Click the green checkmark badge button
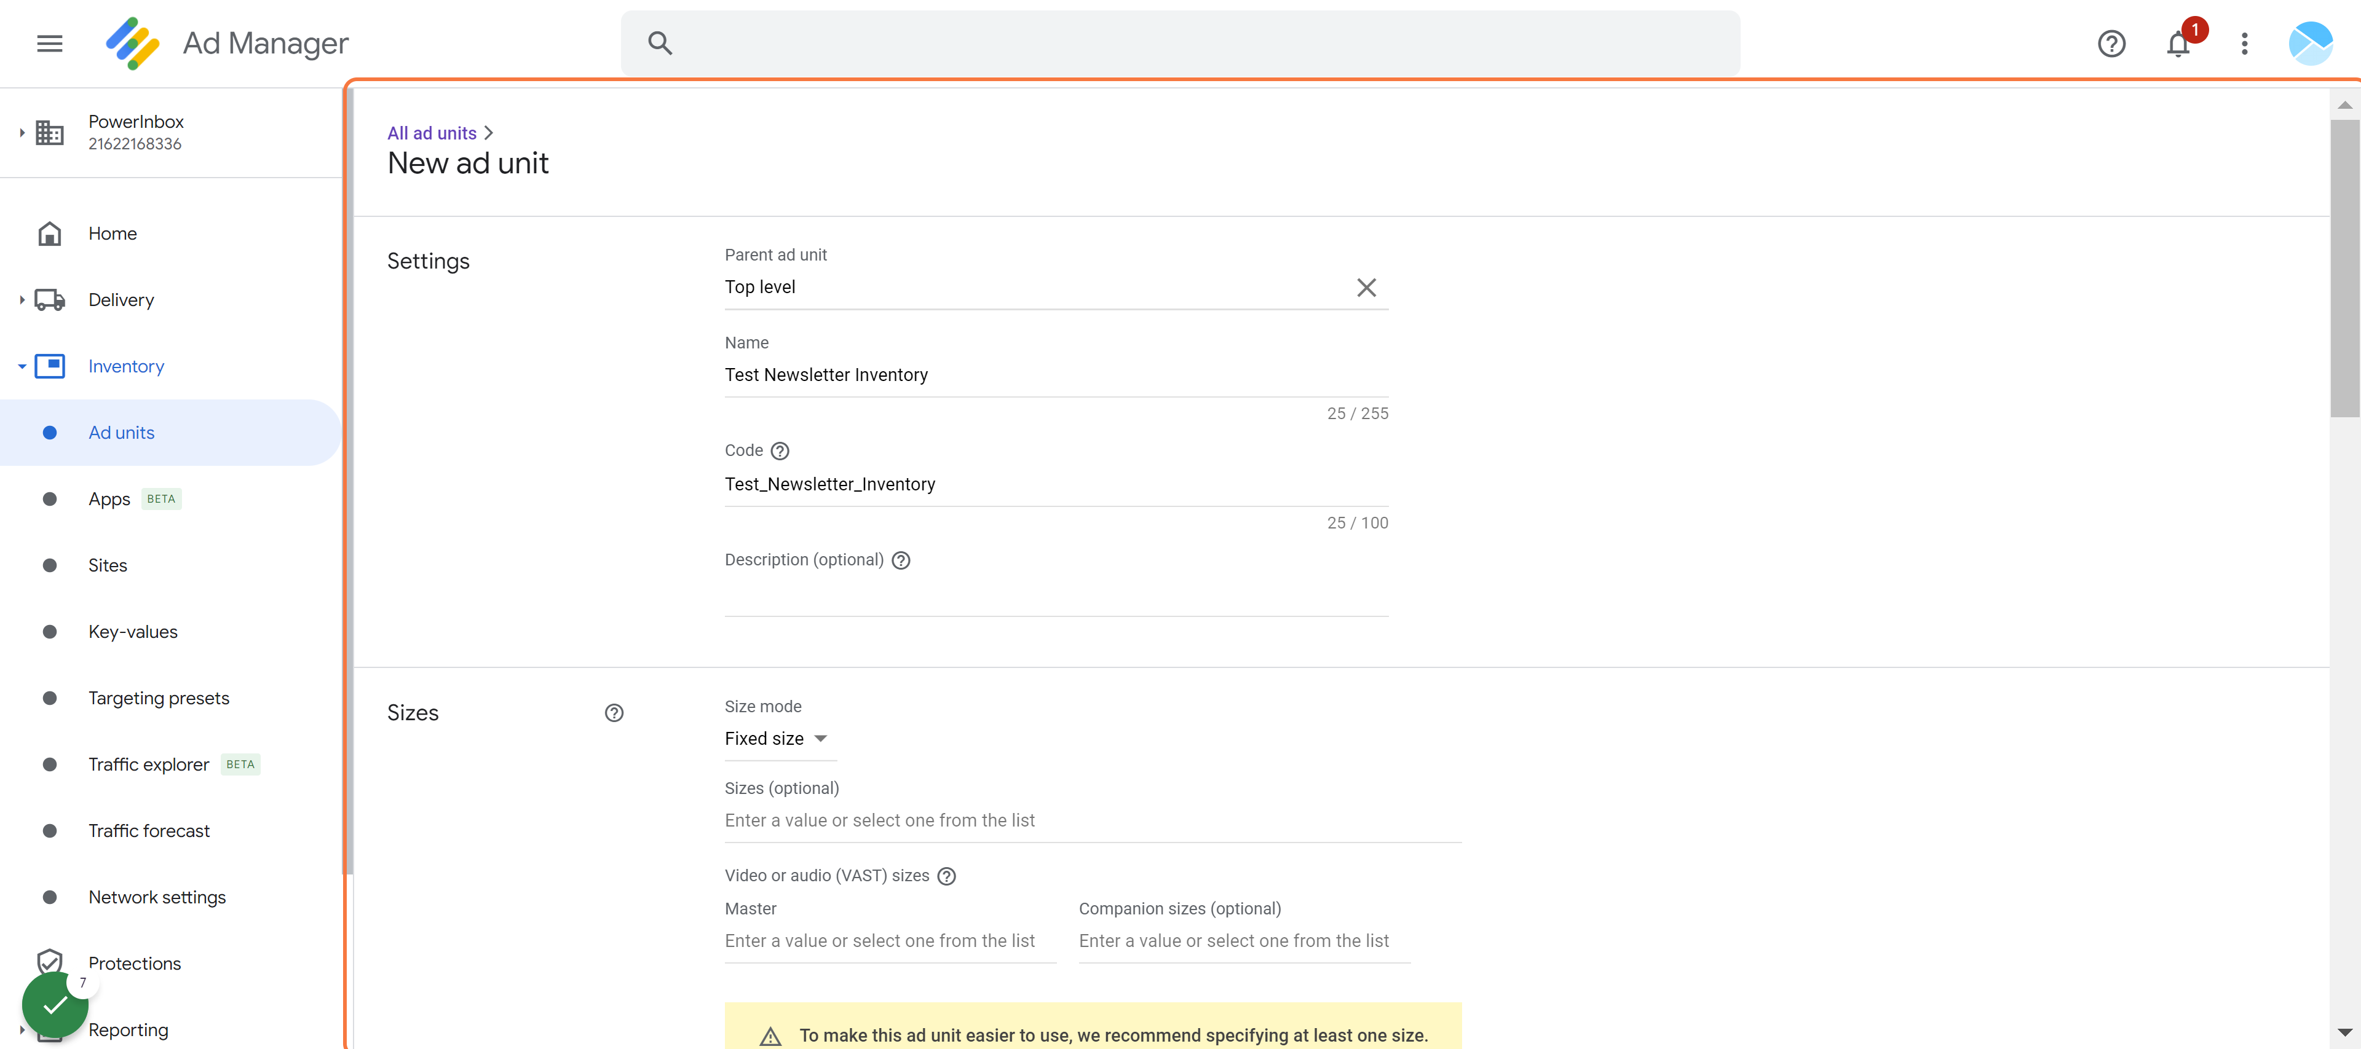 pos(55,1004)
